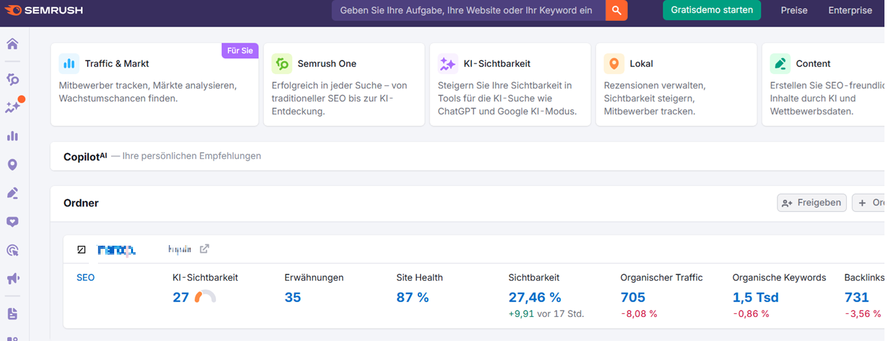Click Backlinks value 731
The height and width of the screenshot is (341, 889).
point(857,298)
